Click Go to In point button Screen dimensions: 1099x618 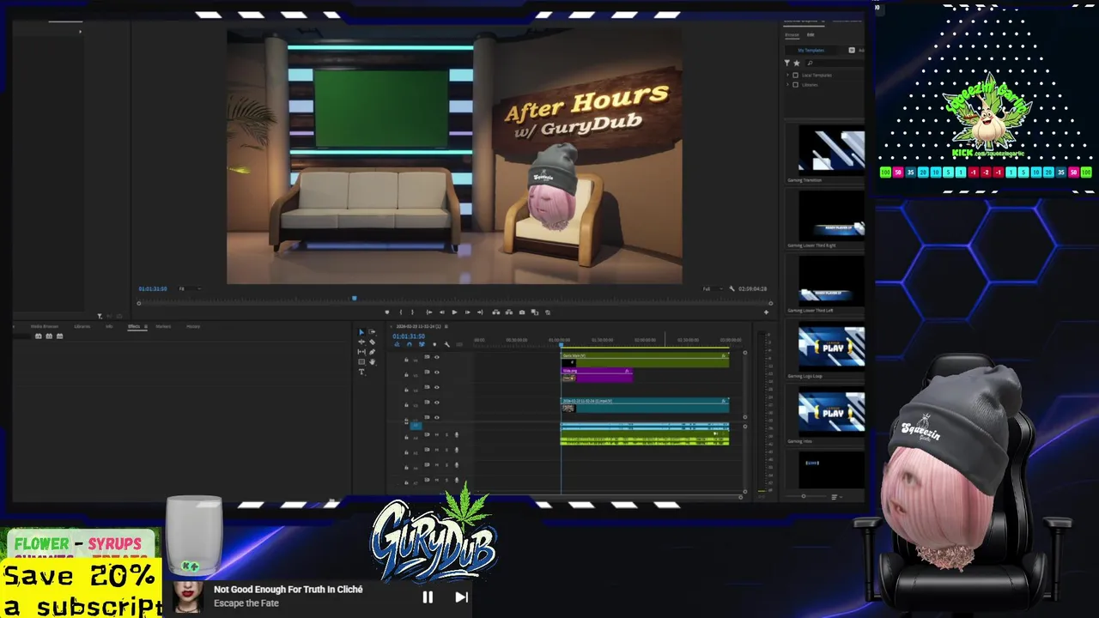428,312
